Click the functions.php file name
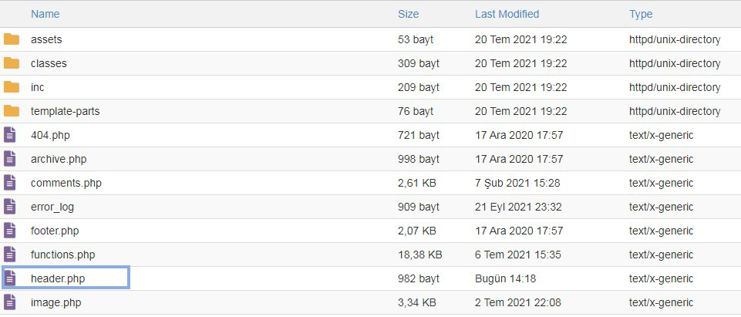The image size is (741, 317). 63,255
